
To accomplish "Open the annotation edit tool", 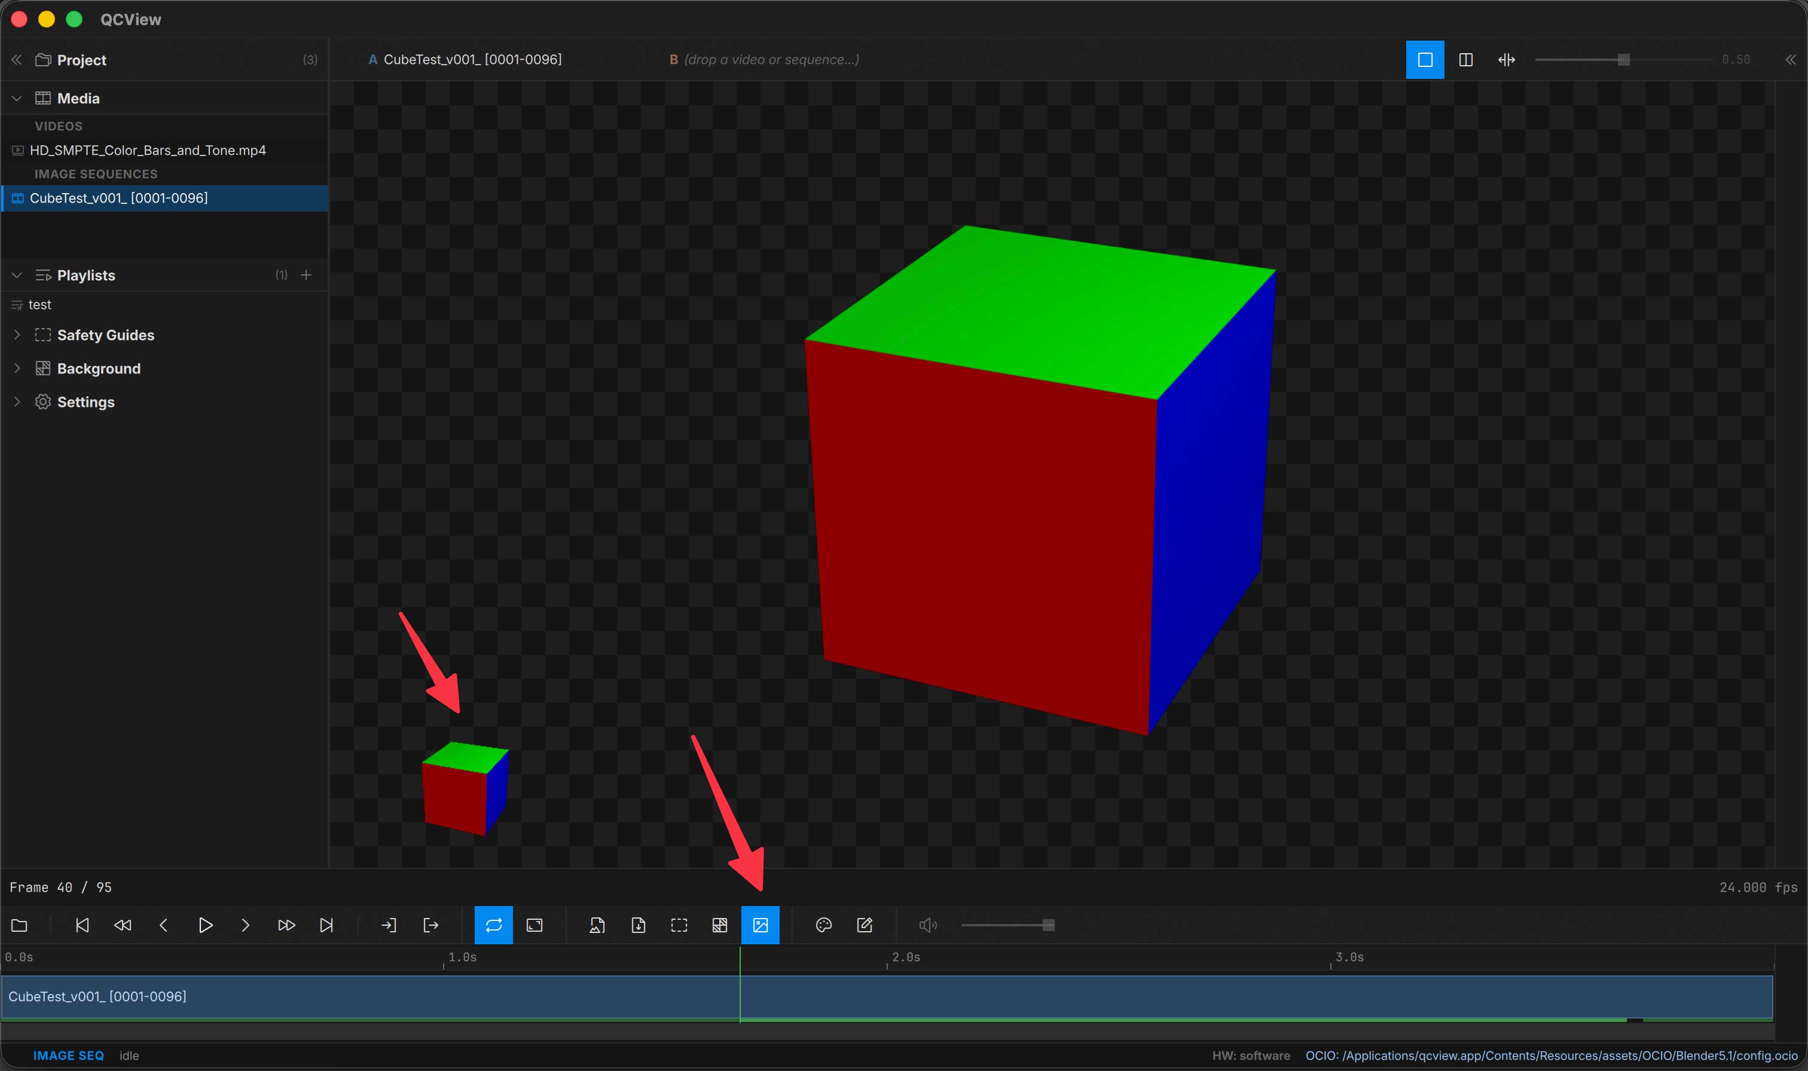I will 865,925.
